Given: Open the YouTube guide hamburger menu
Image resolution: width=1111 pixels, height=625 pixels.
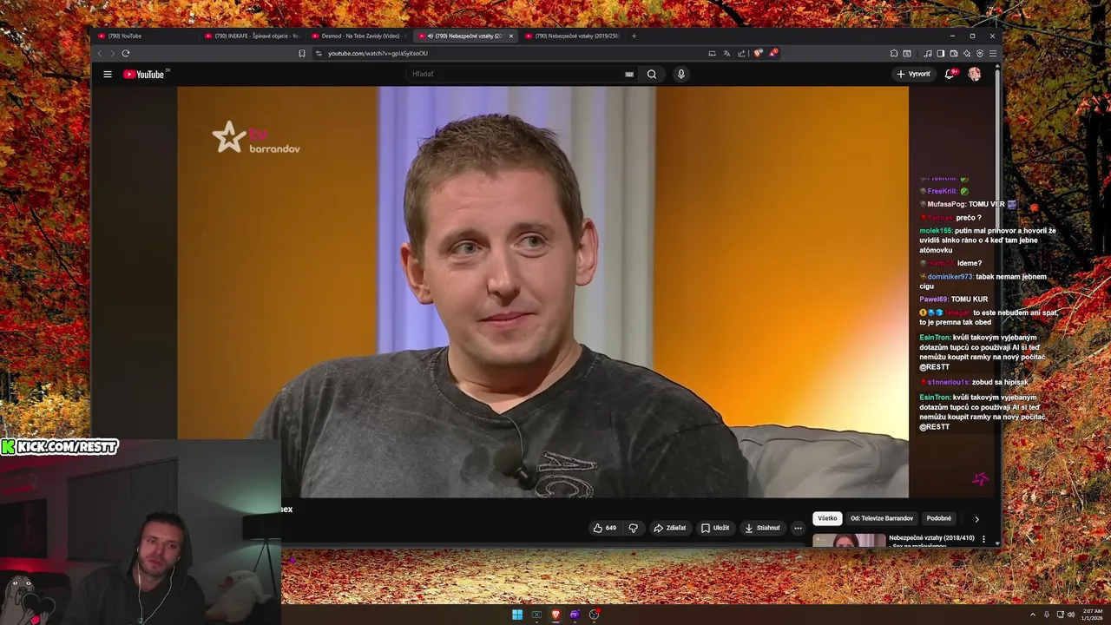Looking at the screenshot, I should [x=108, y=74].
